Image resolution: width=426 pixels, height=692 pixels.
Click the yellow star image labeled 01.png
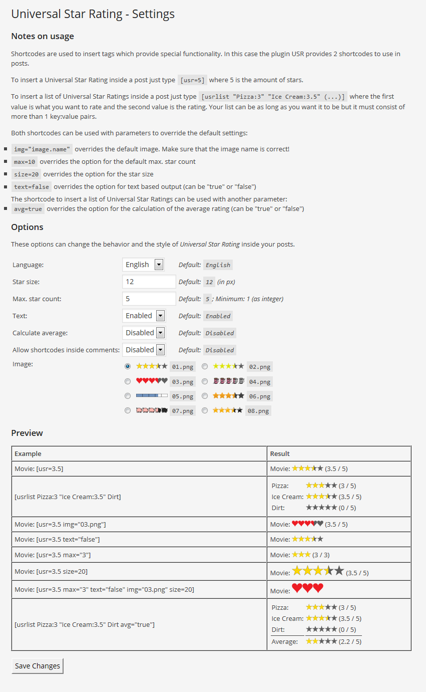click(152, 366)
